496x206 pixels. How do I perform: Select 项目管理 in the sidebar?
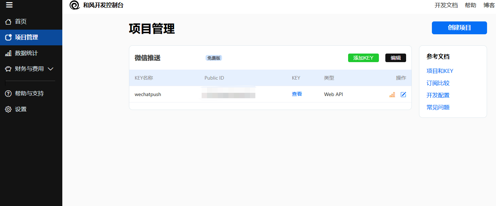pyautogui.click(x=27, y=37)
